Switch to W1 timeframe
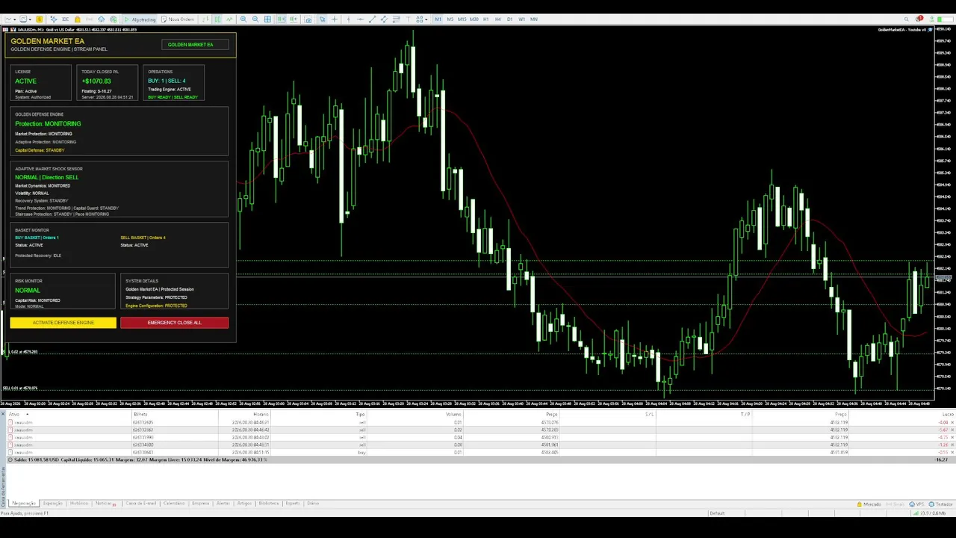The image size is (956, 538). [522, 19]
